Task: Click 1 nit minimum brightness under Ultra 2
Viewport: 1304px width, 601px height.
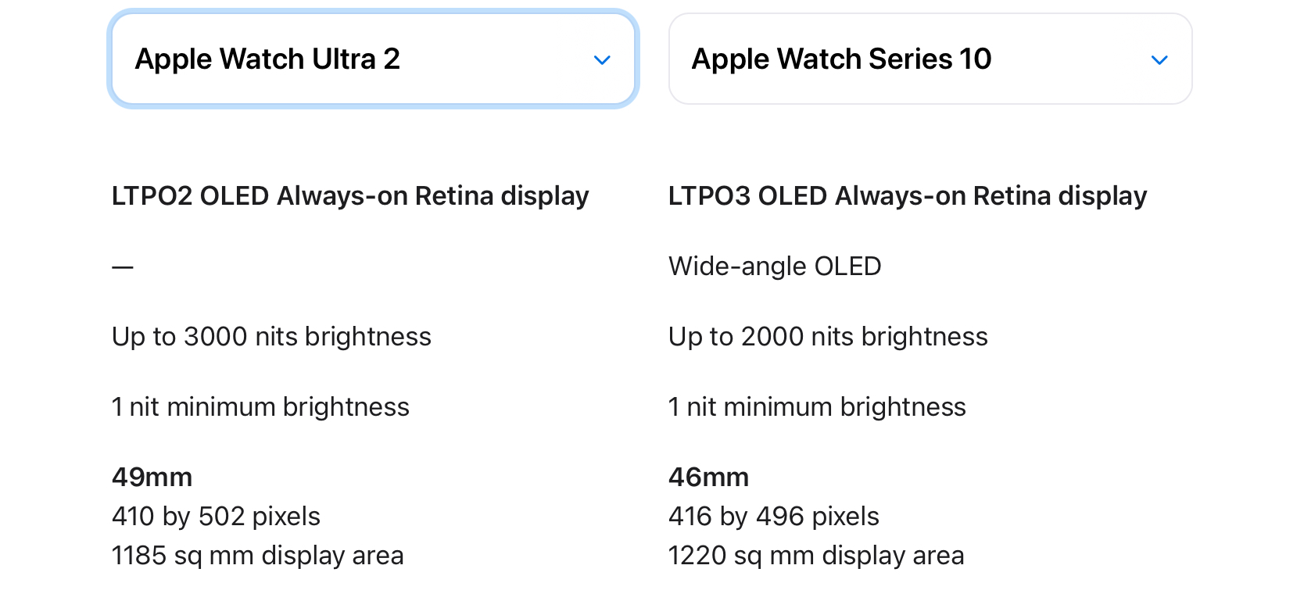Action: (260, 407)
